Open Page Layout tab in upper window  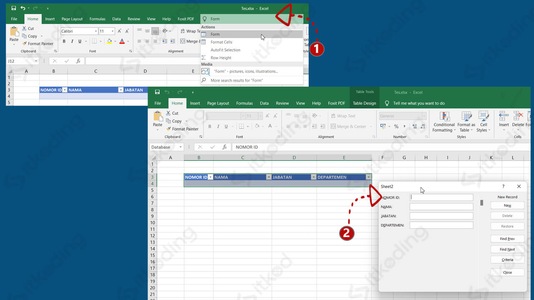click(x=72, y=19)
